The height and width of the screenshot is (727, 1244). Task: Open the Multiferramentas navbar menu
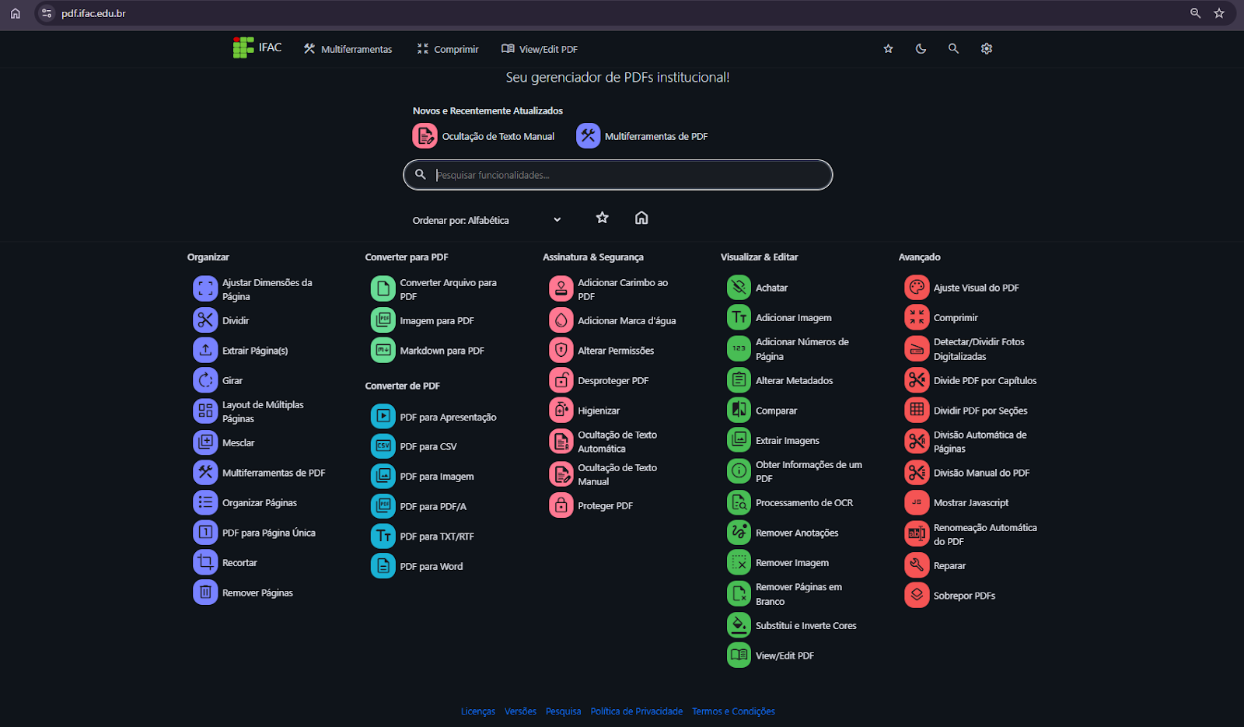[348, 49]
